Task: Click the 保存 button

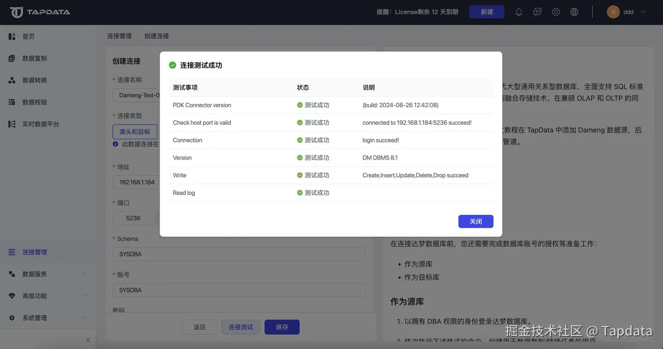Action: [x=282, y=327]
